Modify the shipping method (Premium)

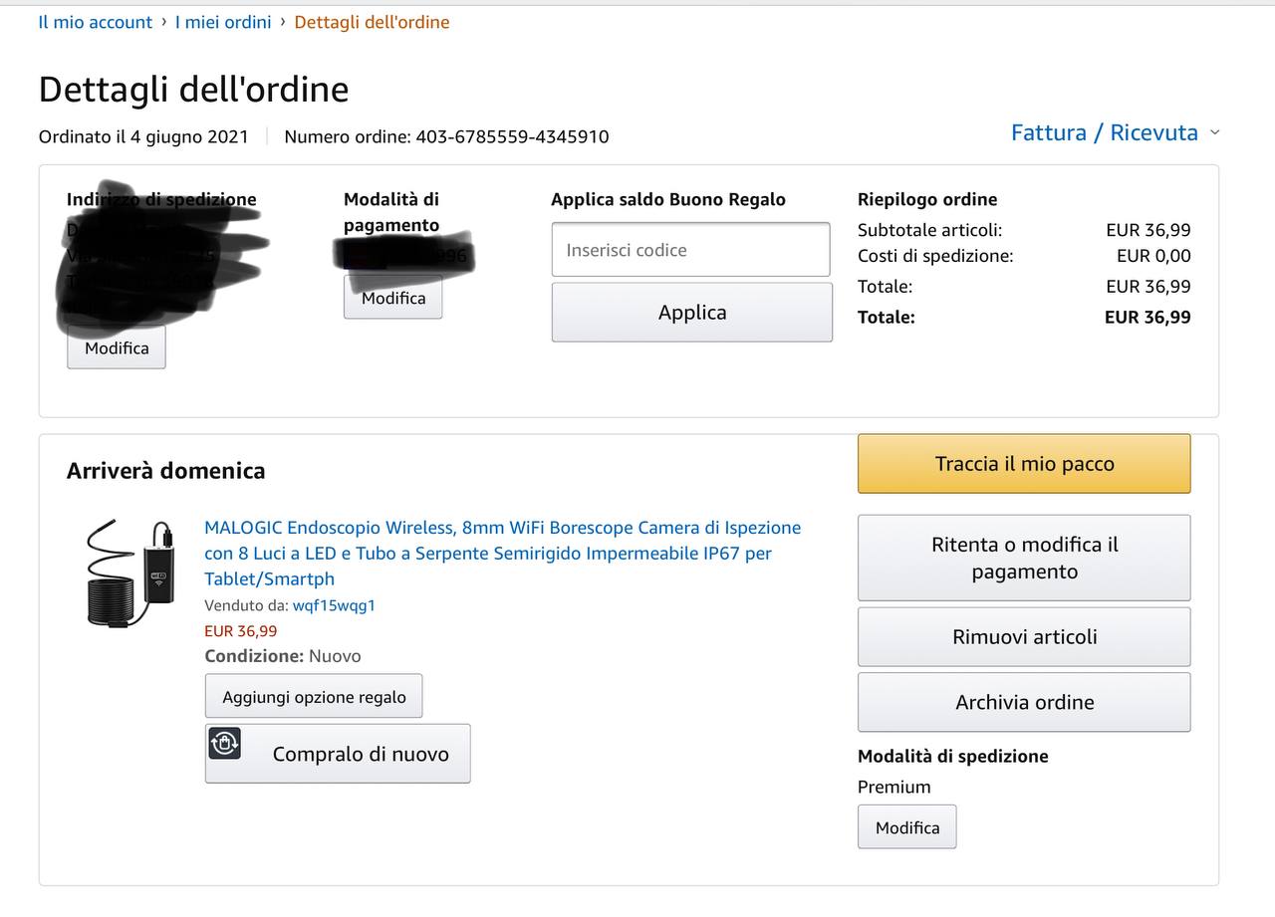pyautogui.click(x=906, y=827)
